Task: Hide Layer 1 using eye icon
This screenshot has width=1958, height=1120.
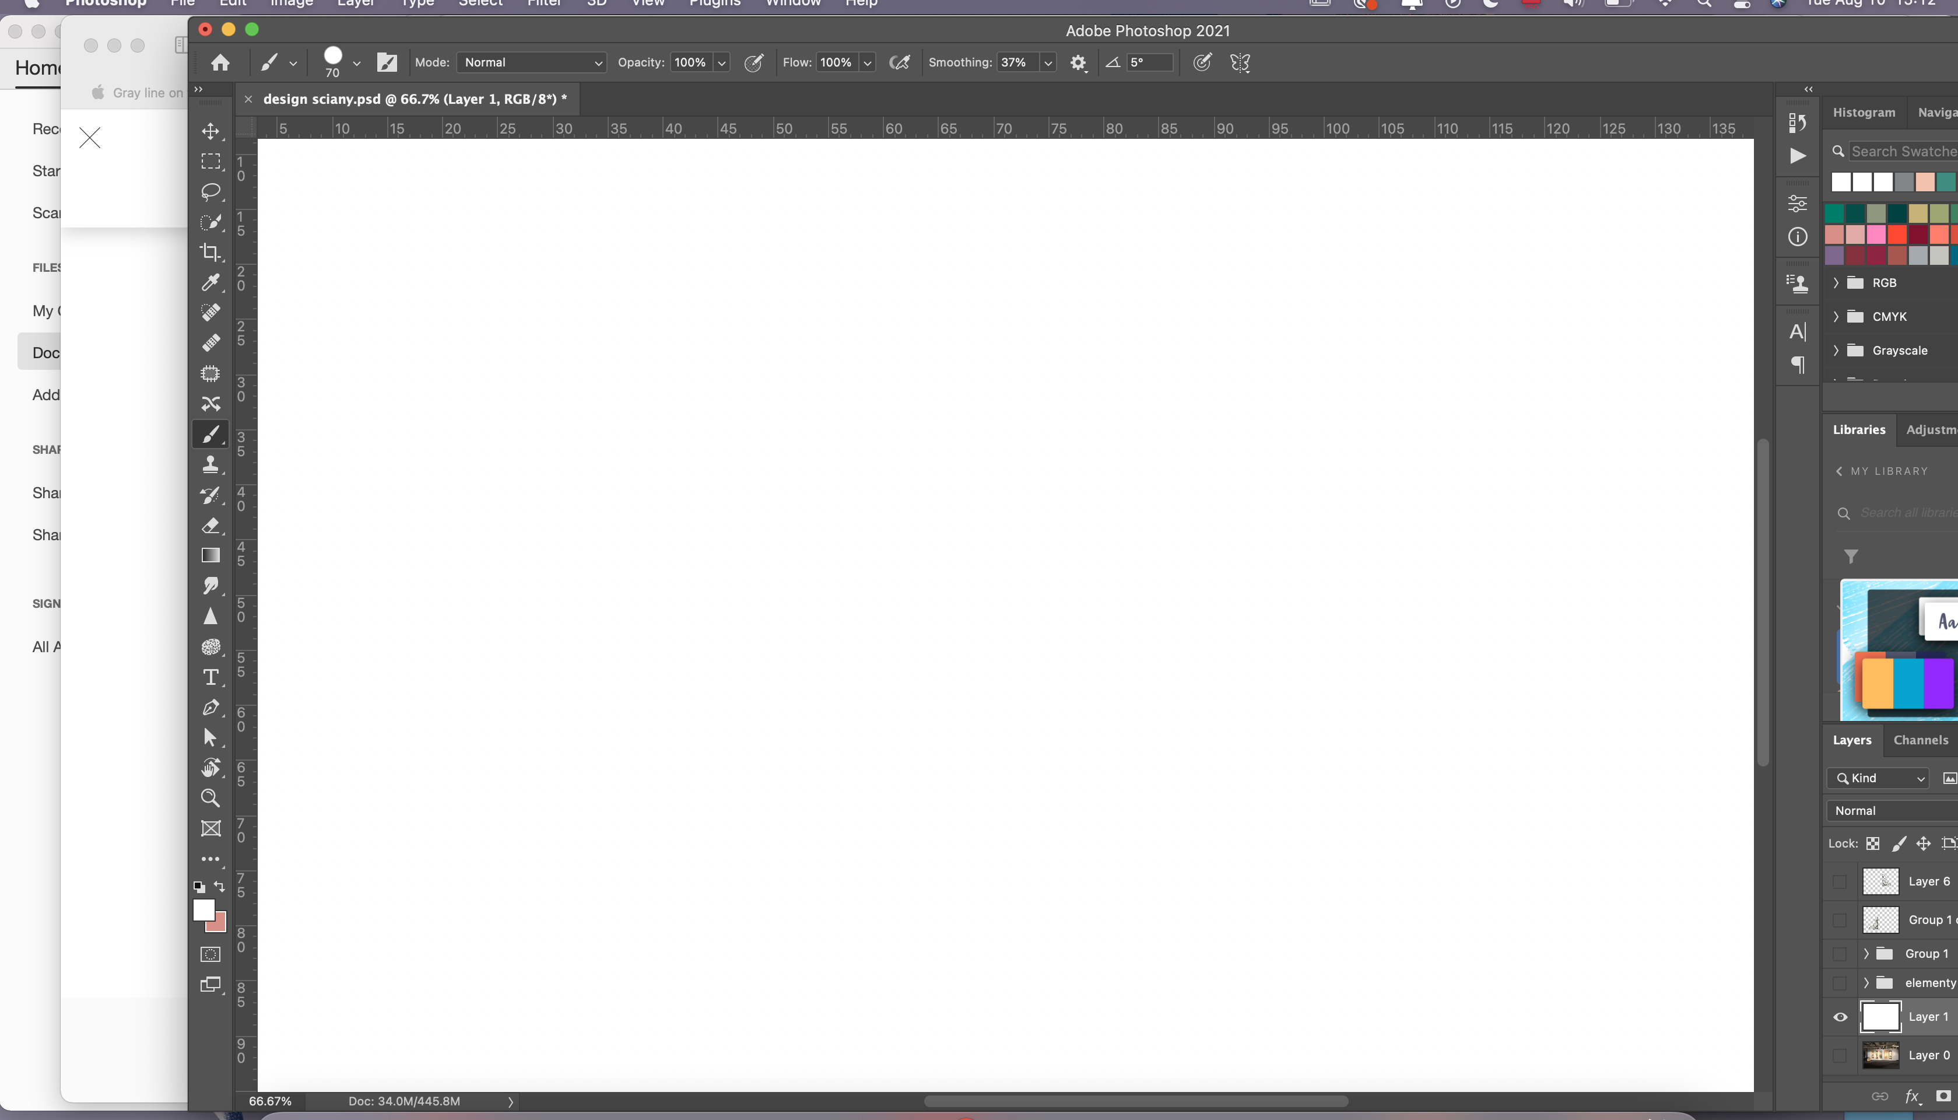Action: 1840,1017
